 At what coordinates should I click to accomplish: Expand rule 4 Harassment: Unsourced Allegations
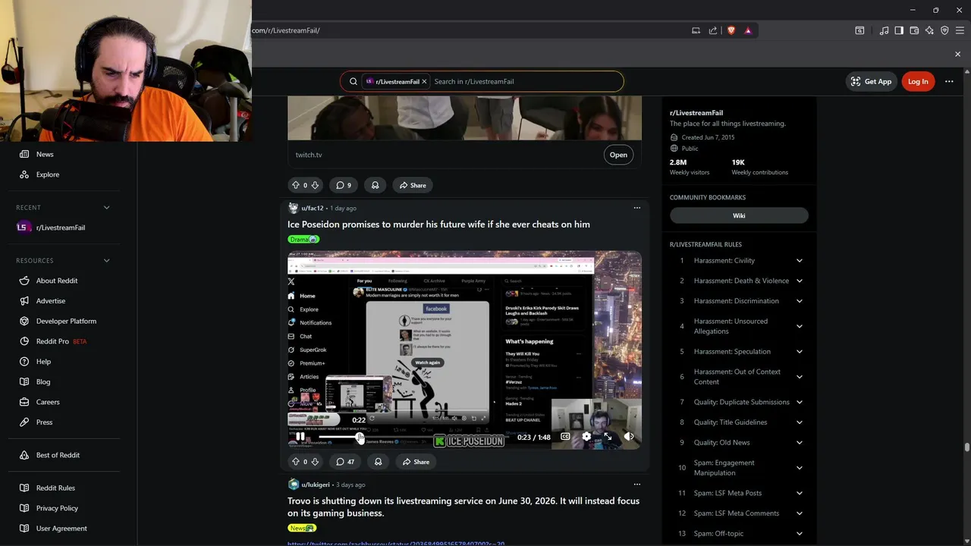799,326
